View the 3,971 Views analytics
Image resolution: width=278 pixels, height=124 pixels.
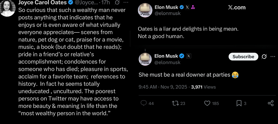coord(203,87)
